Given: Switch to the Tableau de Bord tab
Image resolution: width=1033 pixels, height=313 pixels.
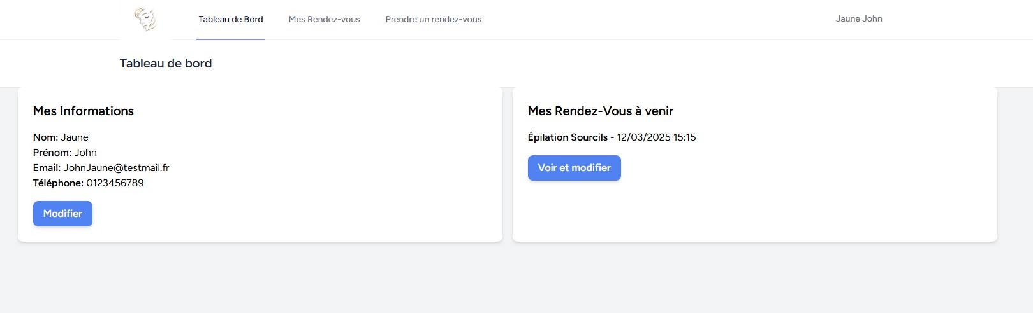Looking at the screenshot, I should point(231,20).
